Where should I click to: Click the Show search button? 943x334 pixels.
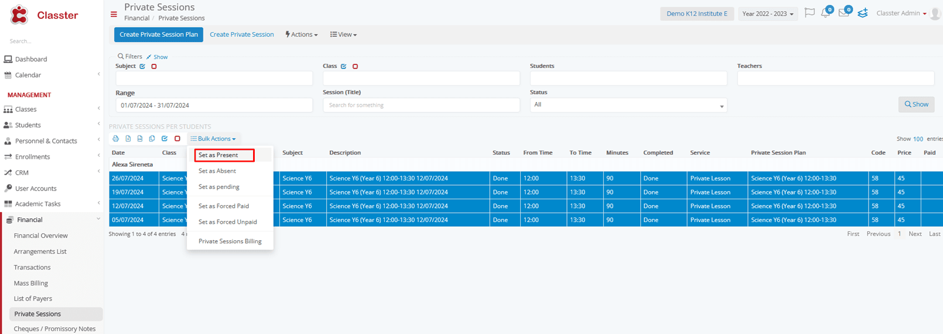(916, 104)
